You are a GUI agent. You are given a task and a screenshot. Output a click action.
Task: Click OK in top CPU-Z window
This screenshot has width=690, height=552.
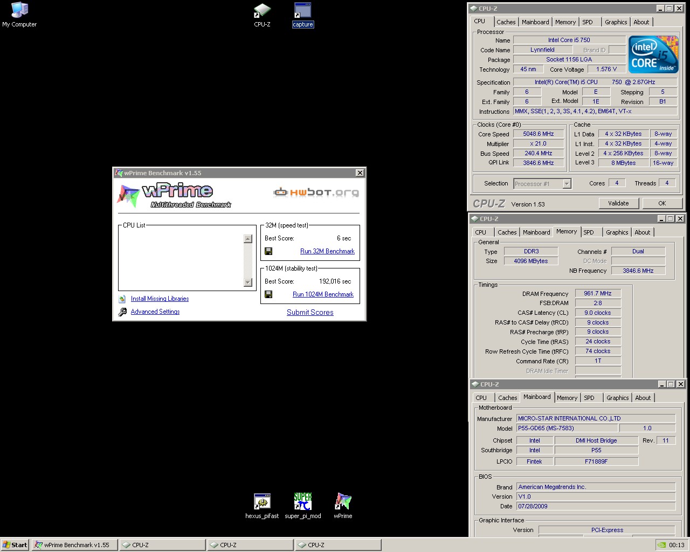[662, 203]
